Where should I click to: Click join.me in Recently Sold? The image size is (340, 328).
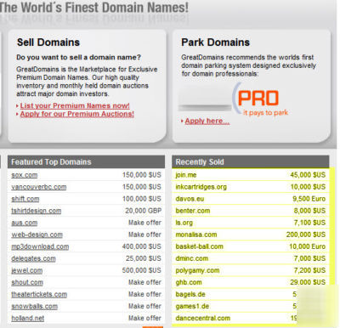click(x=186, y=175)
